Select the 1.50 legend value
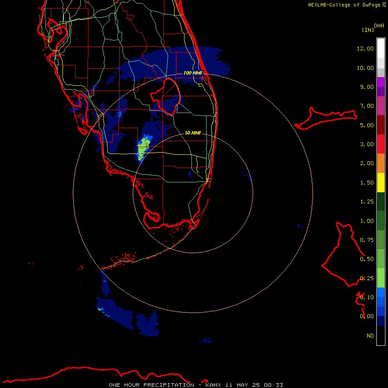388x388 pixels. point(367,183)
